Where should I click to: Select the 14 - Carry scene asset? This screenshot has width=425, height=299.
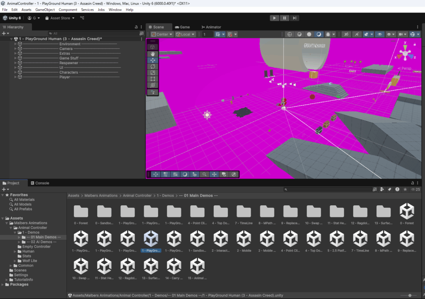pyautogui.click(x=174, y=268)
